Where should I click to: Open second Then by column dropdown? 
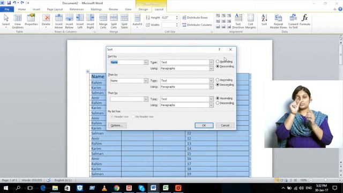(x=146, y=99)
